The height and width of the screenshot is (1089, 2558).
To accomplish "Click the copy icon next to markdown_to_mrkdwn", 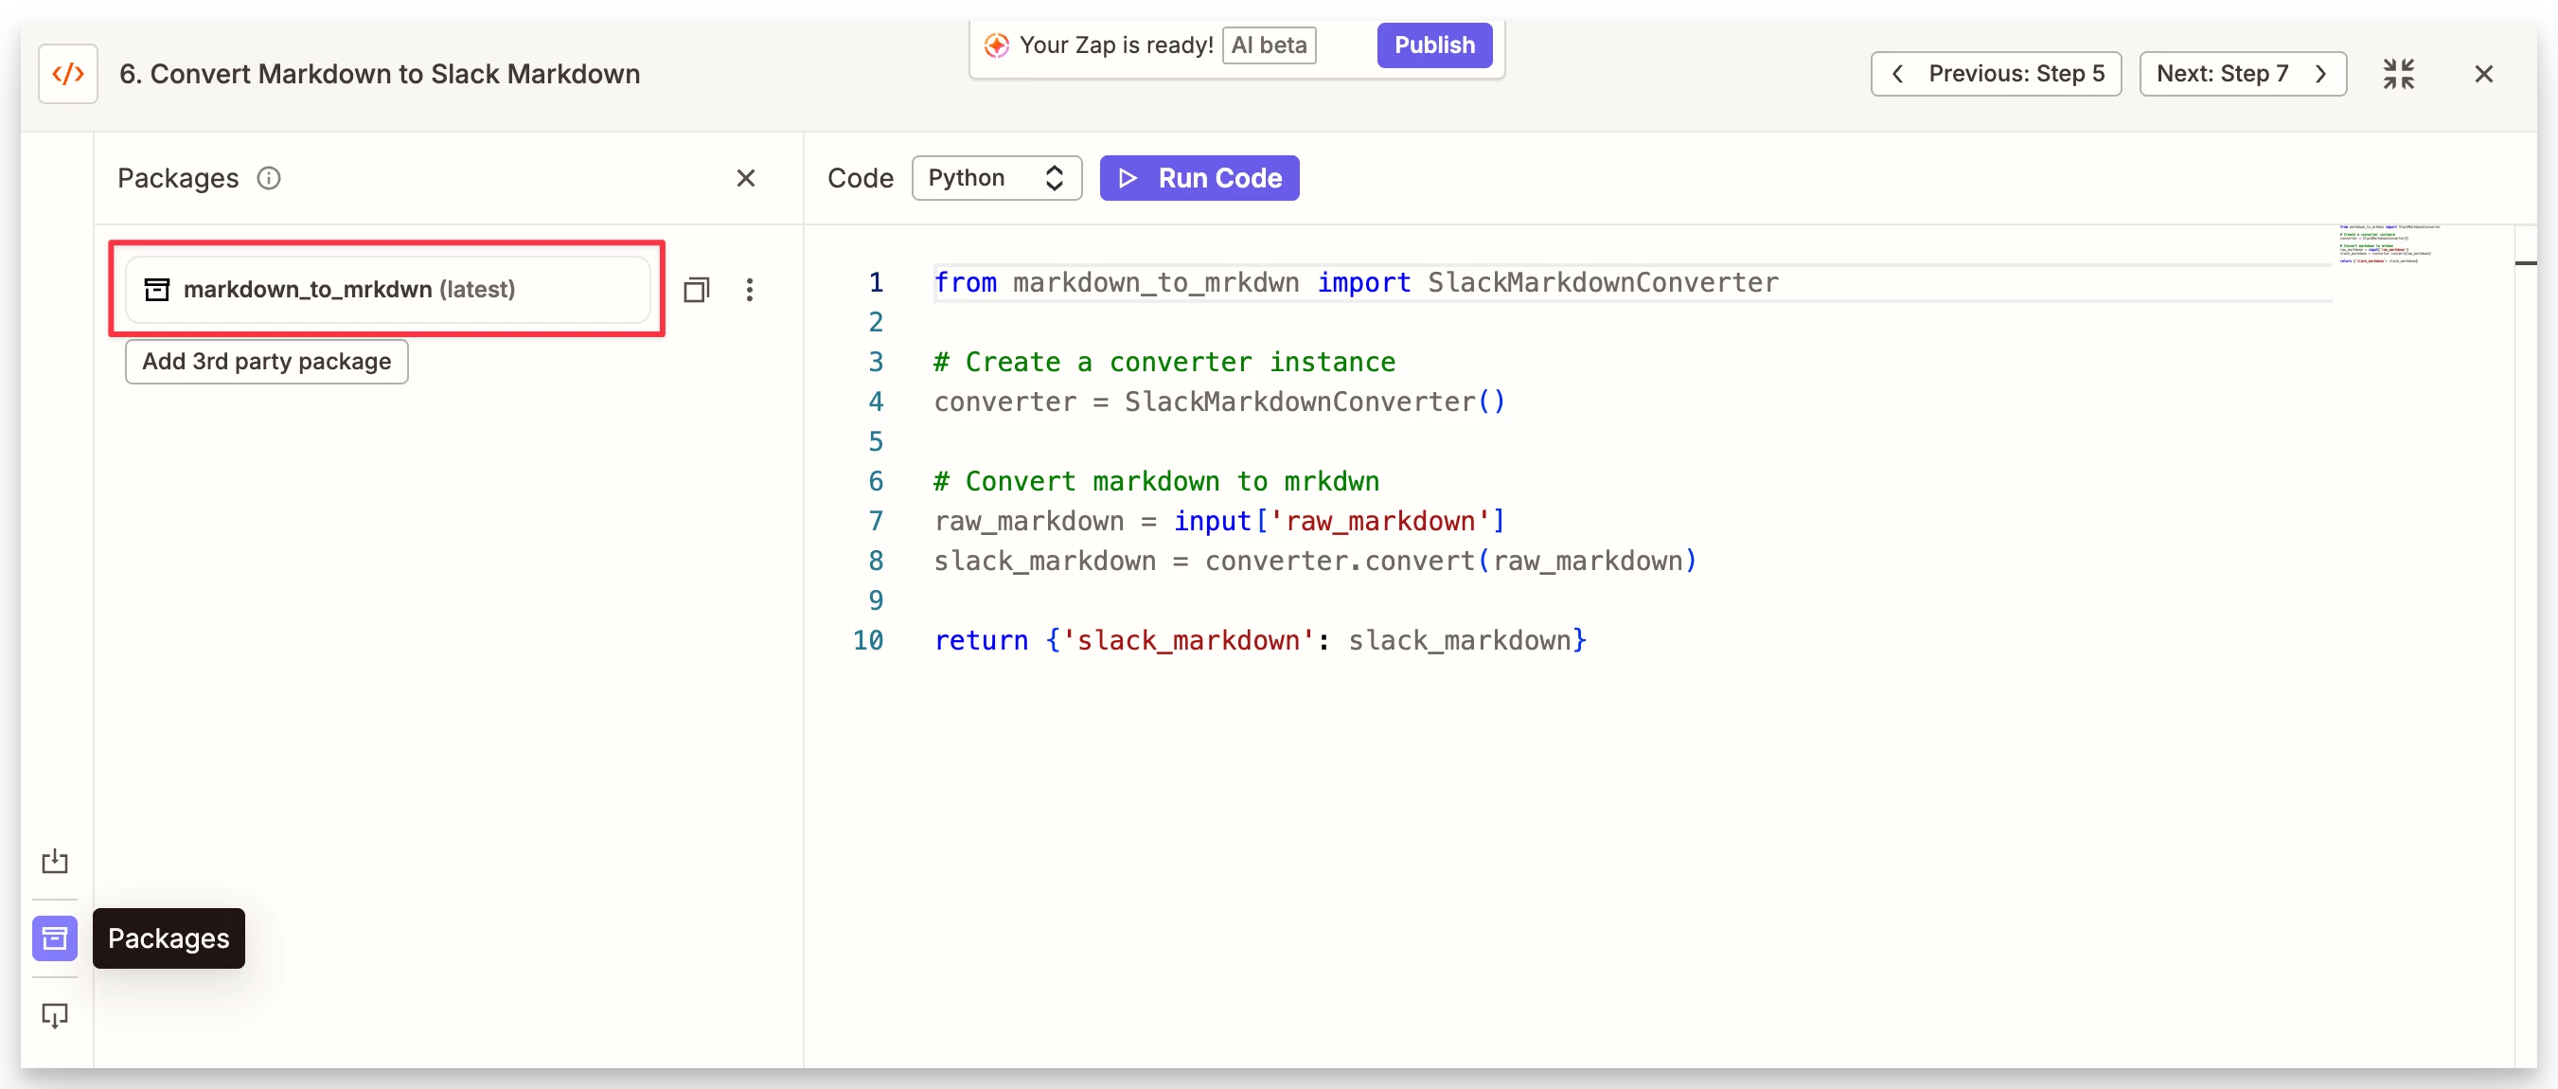I will 696,290.
